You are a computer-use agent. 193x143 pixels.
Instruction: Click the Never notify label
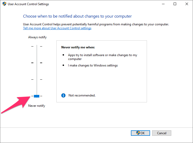[36, 106]
